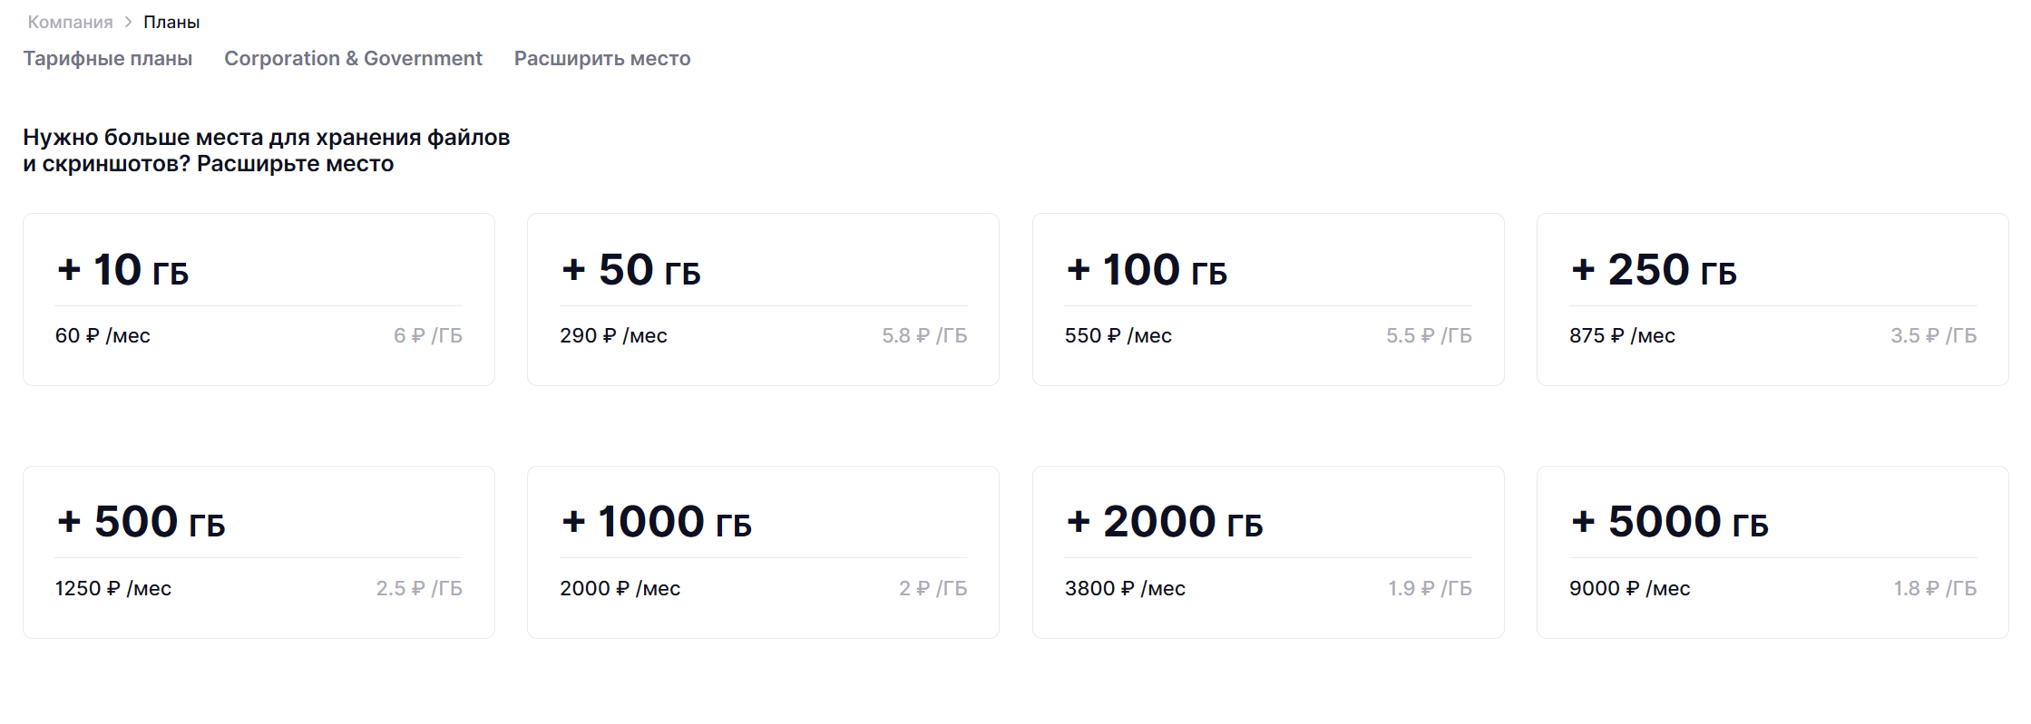Choose the + 2000 ГБ storage heading
The image size is (2031, 724).
click(x=1165, y=522)
